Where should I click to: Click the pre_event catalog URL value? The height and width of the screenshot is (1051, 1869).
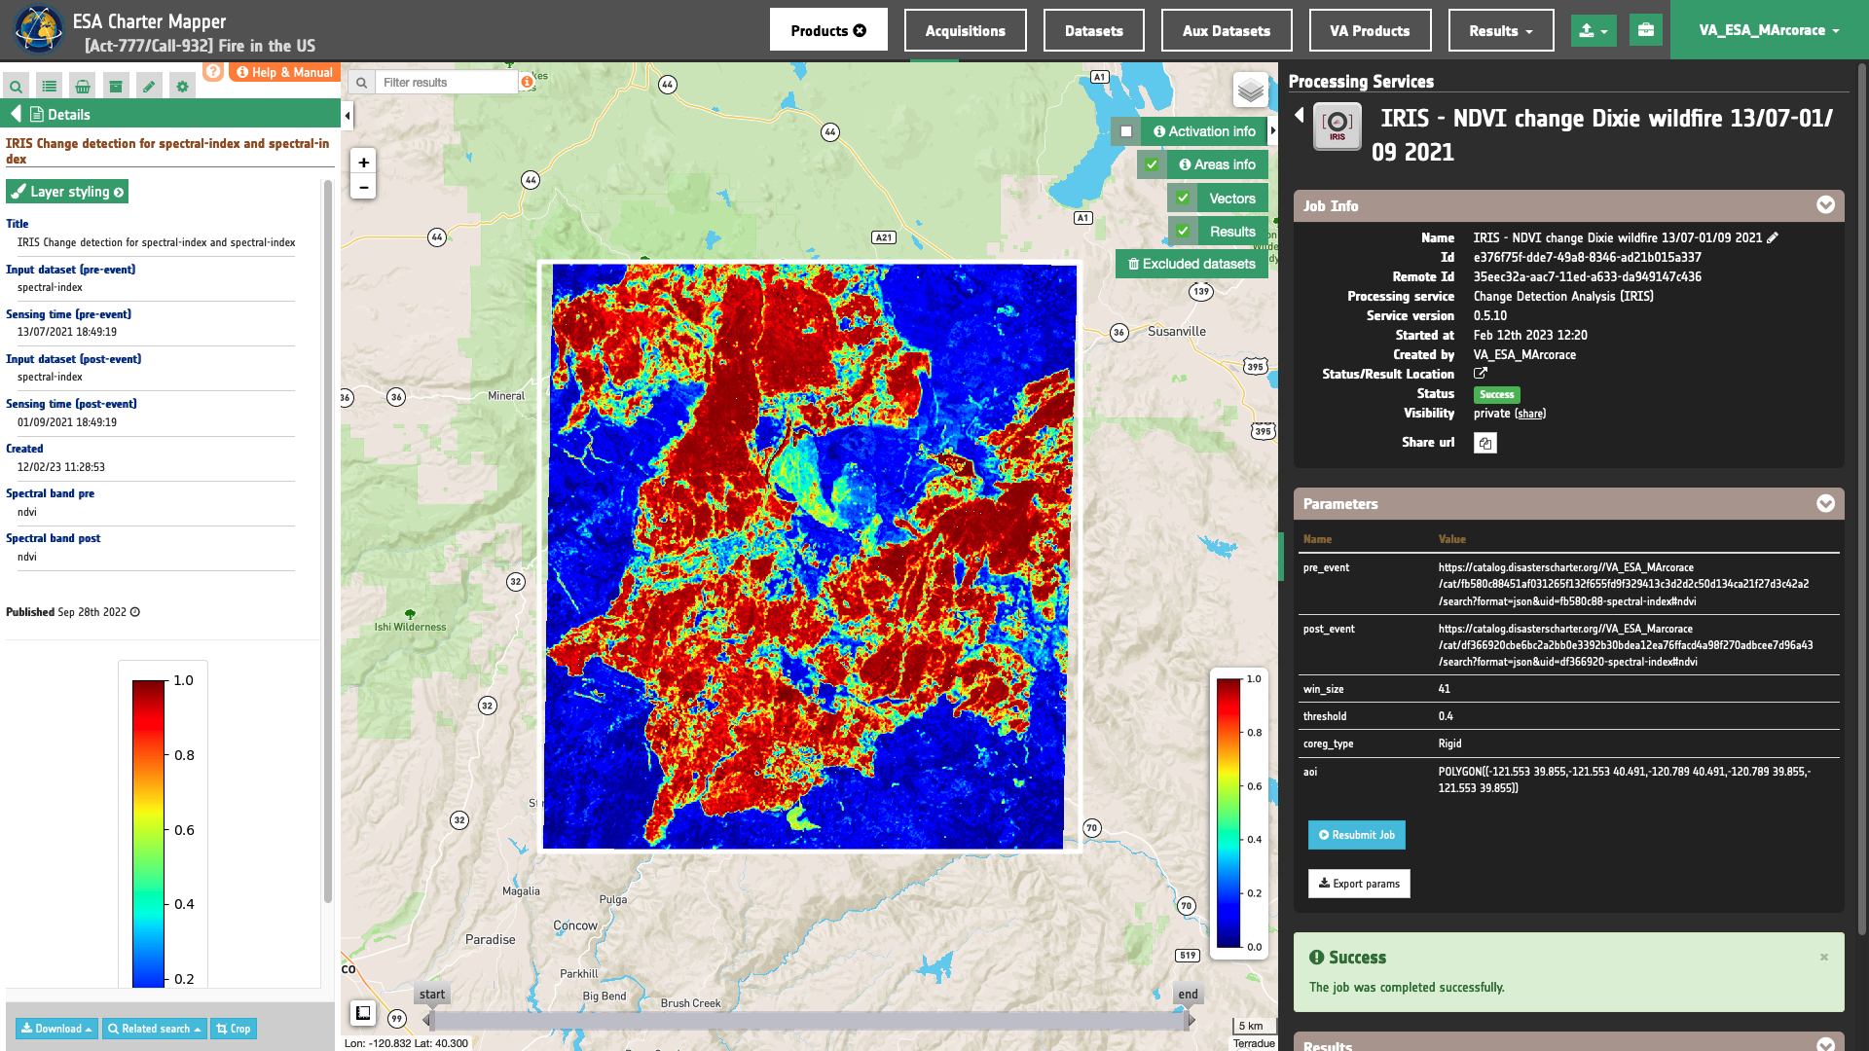click(x=1624, y=584)
